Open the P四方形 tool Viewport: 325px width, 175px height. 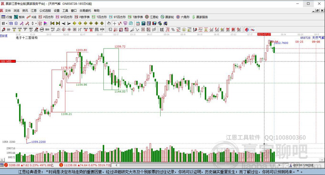(46, 17)
